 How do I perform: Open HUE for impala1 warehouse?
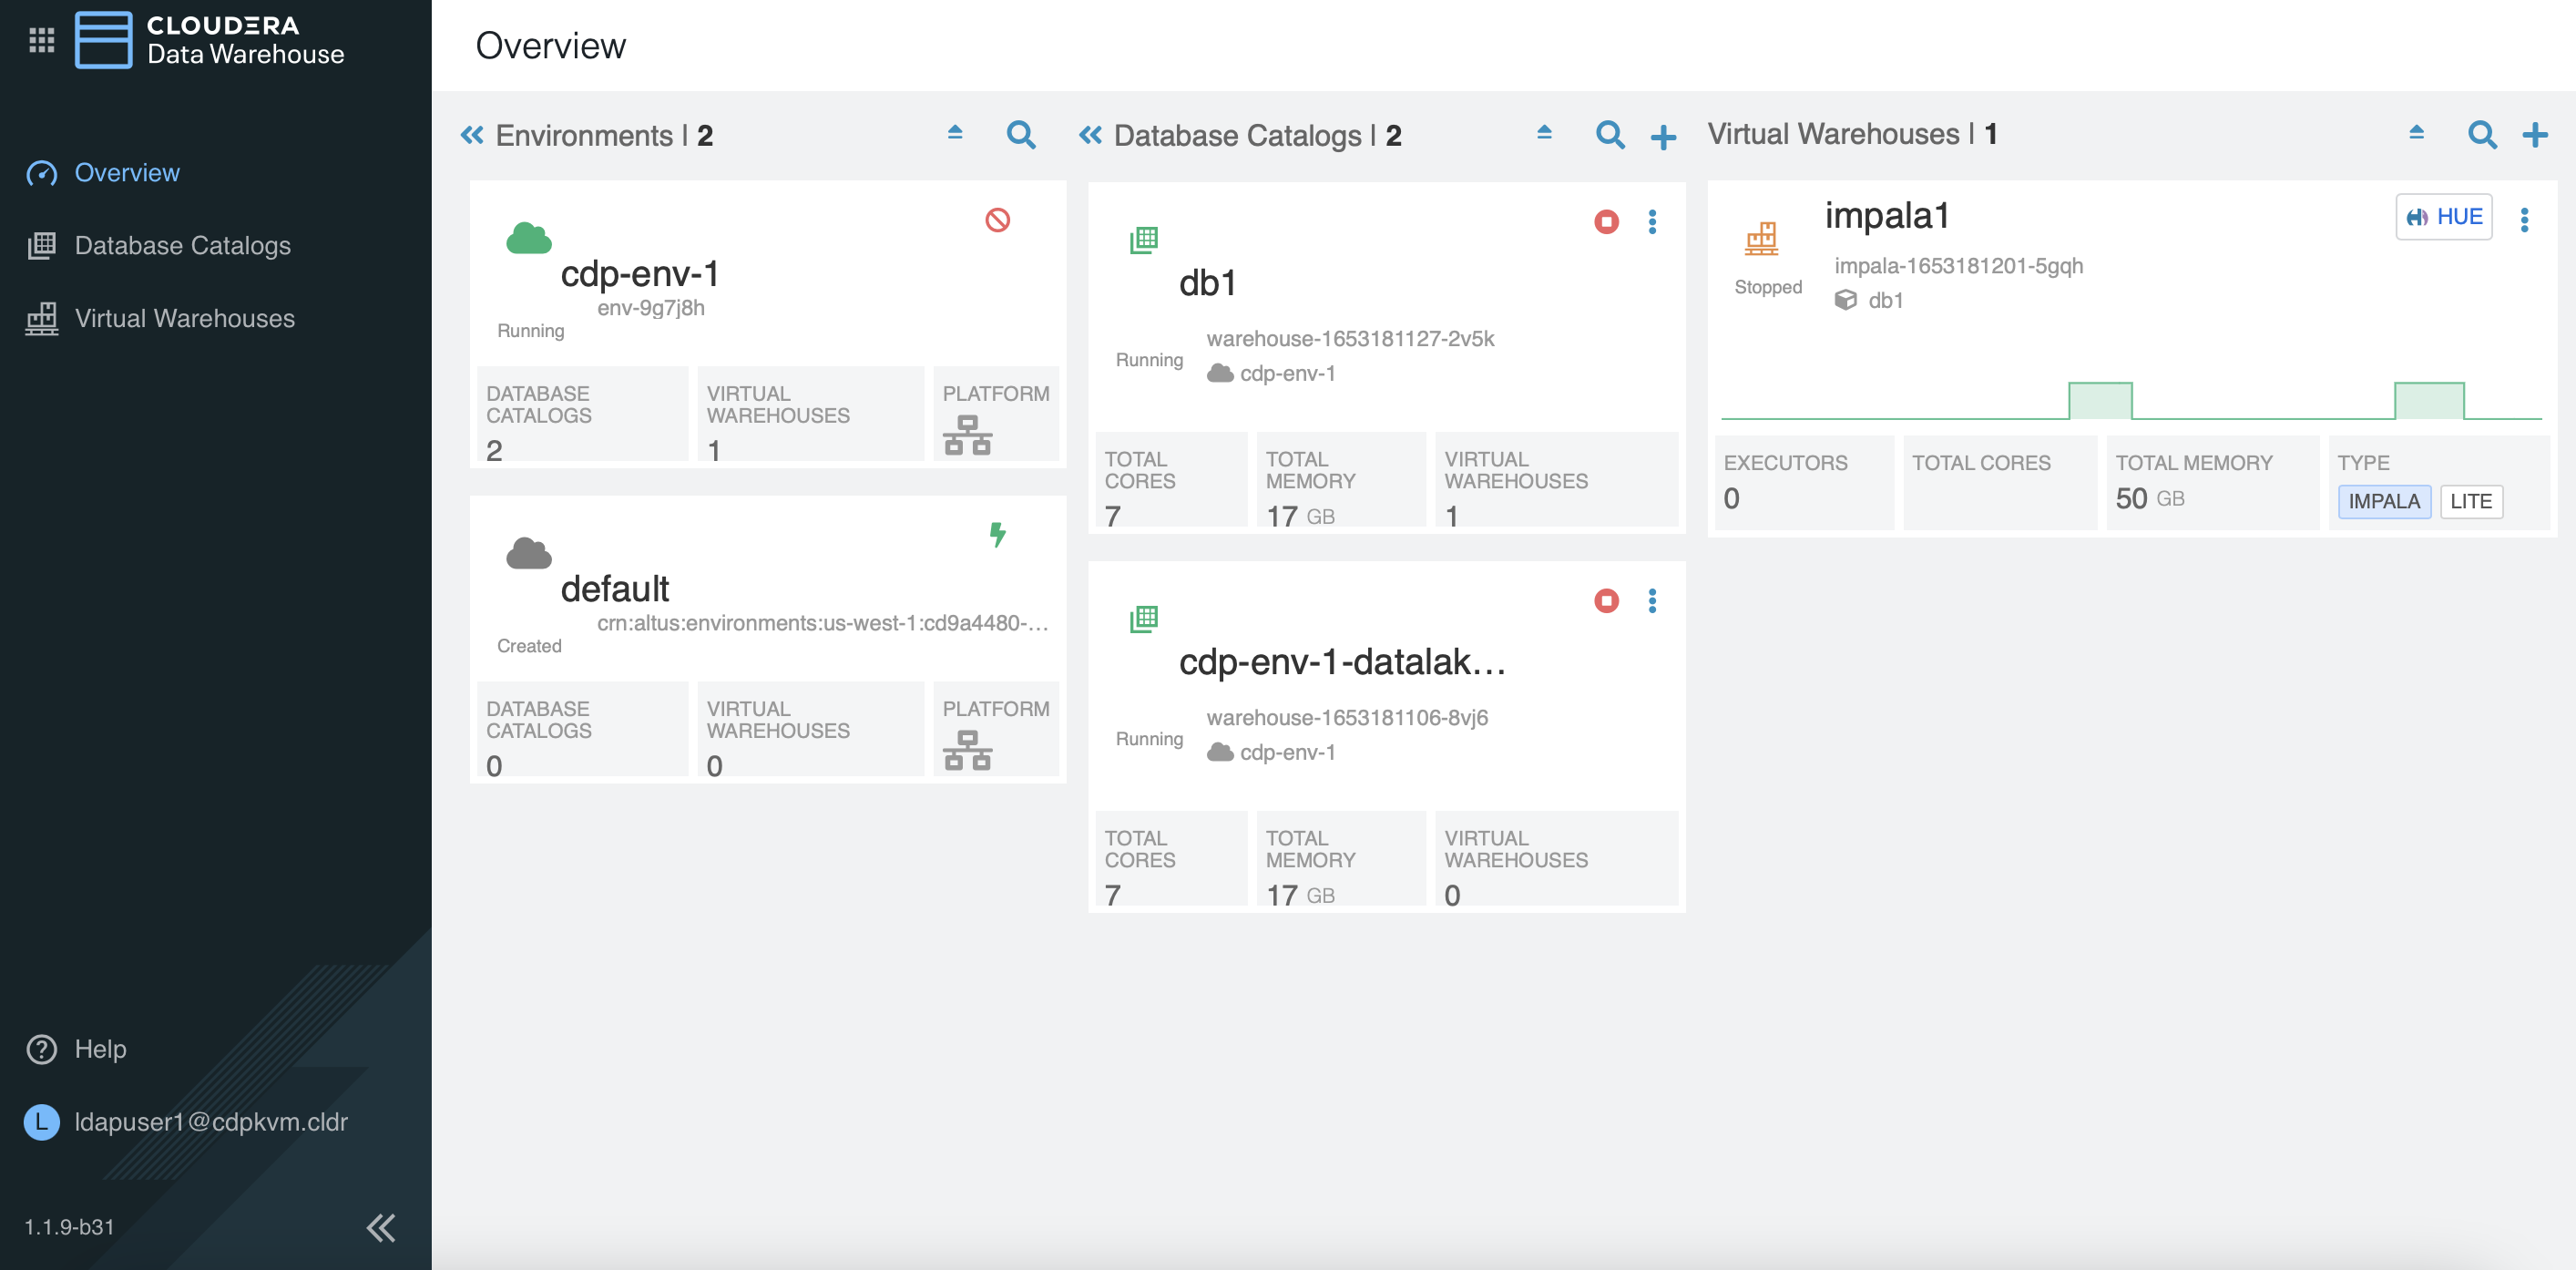coord(2443,217)
